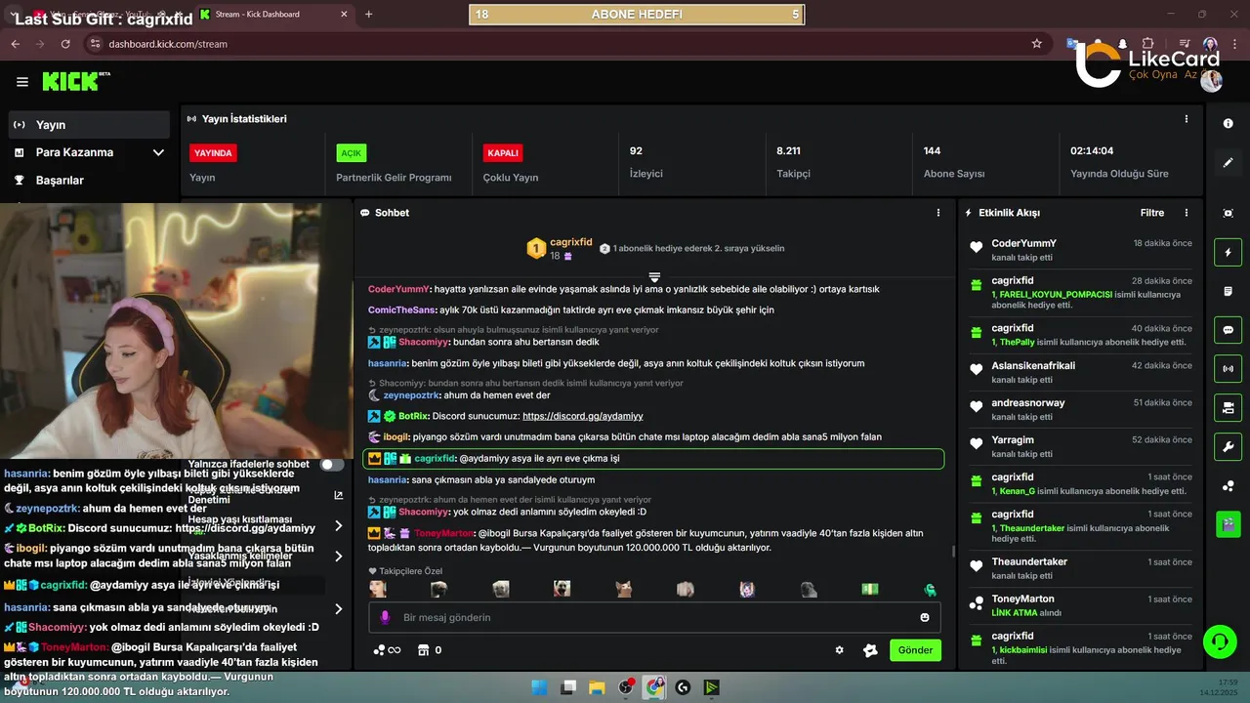Open the Yasaklanmış kelimeler submenu arrow
The width and height of the screenshot is (1250, 703).
pos(338,557)
